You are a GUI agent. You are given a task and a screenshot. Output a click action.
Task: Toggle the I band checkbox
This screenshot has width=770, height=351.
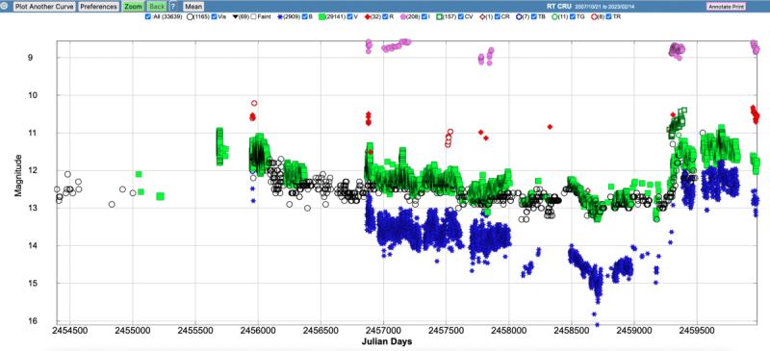[x=424, y=16]
